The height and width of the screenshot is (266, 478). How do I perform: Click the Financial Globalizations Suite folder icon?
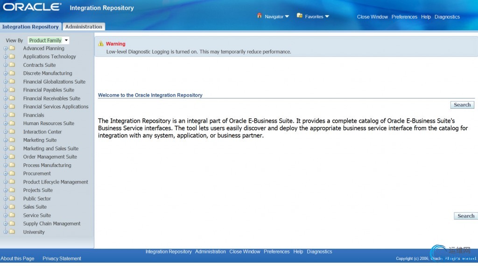(x=12, y=82)
